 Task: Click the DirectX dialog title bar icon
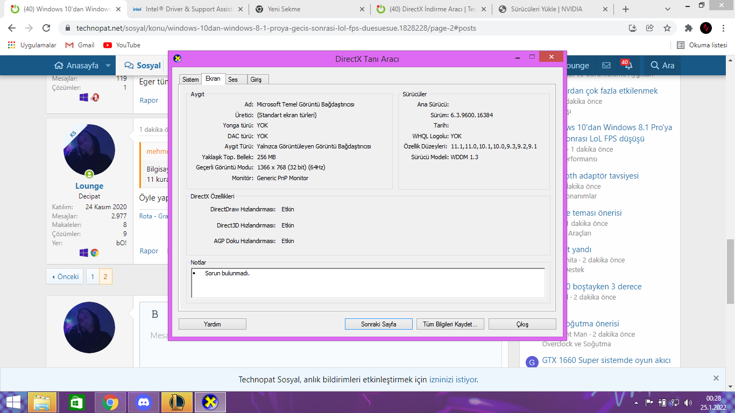pos(178,59)
